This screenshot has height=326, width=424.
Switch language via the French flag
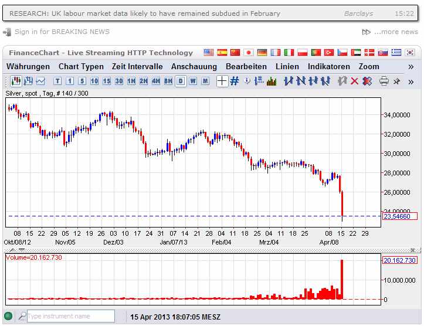276,52
